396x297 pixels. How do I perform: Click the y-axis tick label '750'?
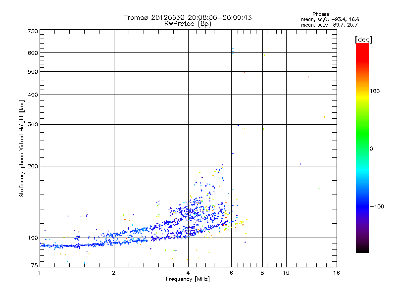33,31
